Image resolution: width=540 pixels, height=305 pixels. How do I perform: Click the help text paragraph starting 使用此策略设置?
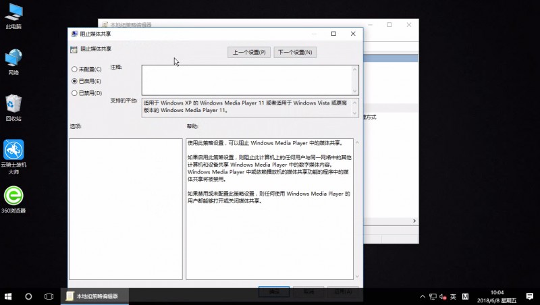pos(265,143)
